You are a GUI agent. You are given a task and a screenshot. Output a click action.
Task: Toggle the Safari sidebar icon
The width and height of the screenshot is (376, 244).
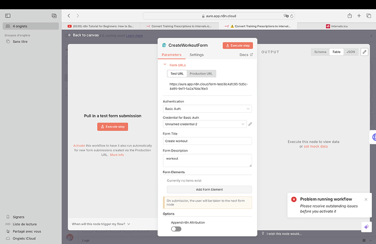(8, 16)
